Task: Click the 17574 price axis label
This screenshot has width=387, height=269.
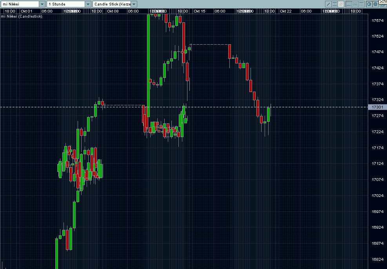Action: click(378, 20)
